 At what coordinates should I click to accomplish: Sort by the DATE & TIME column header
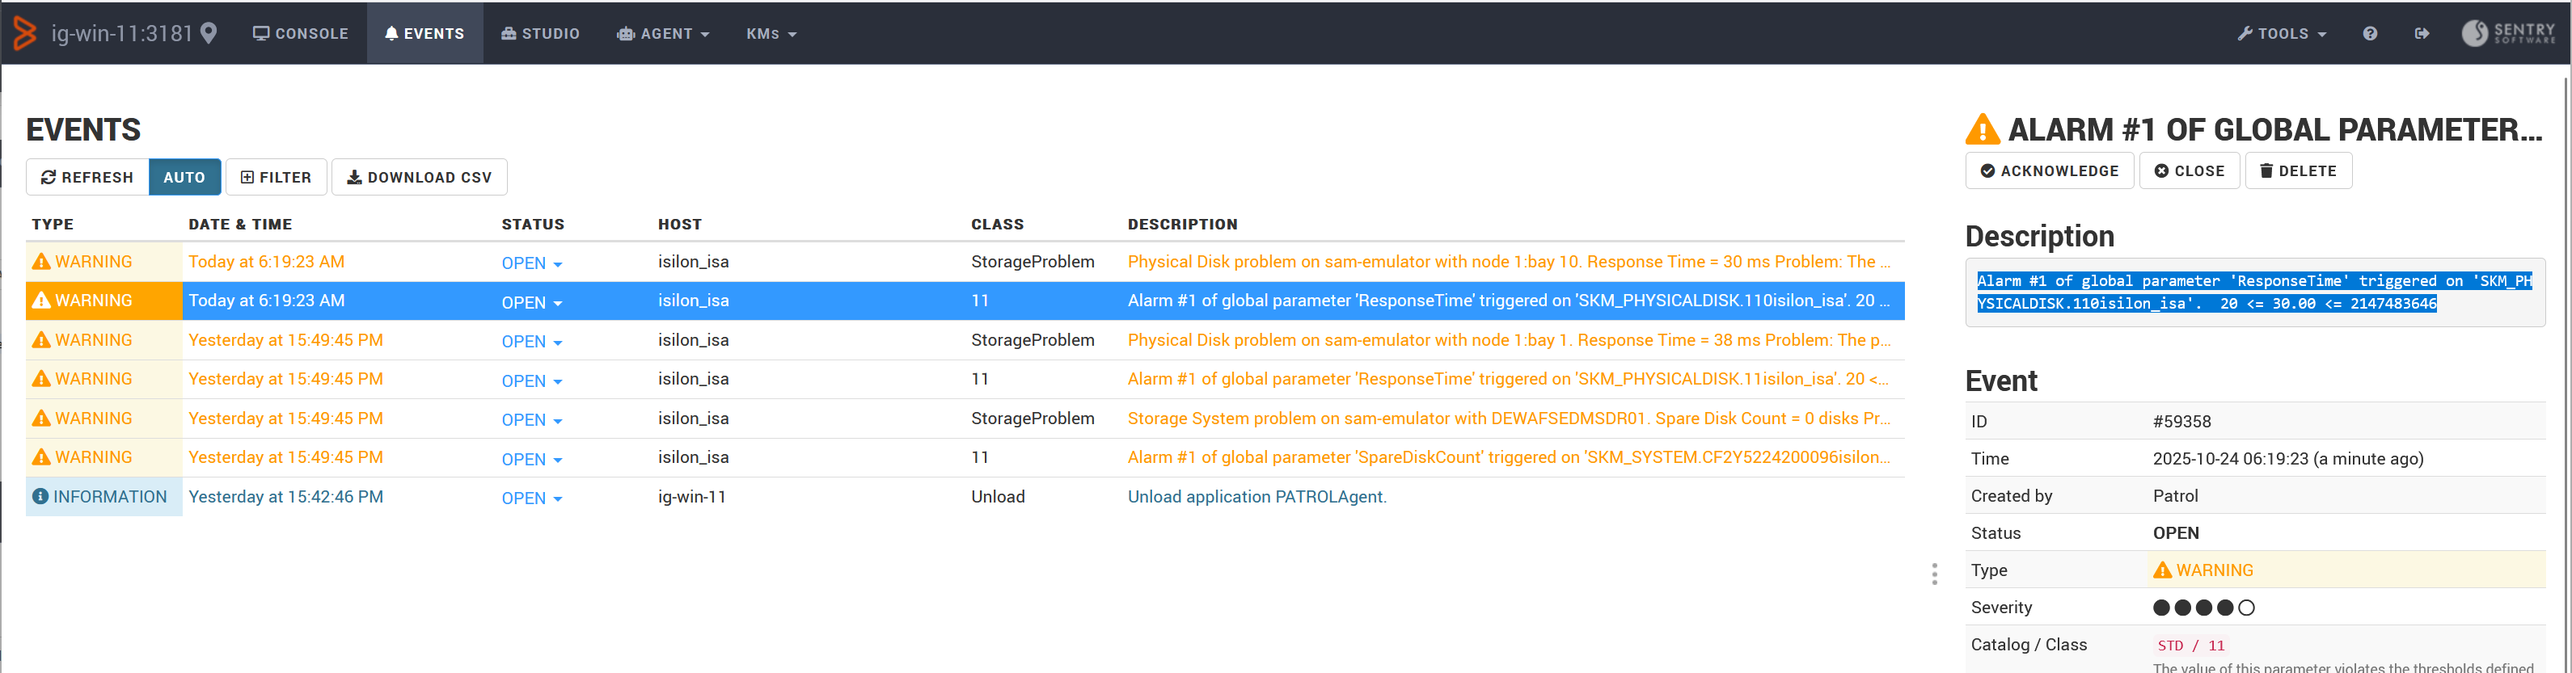[x=239, y=225]
